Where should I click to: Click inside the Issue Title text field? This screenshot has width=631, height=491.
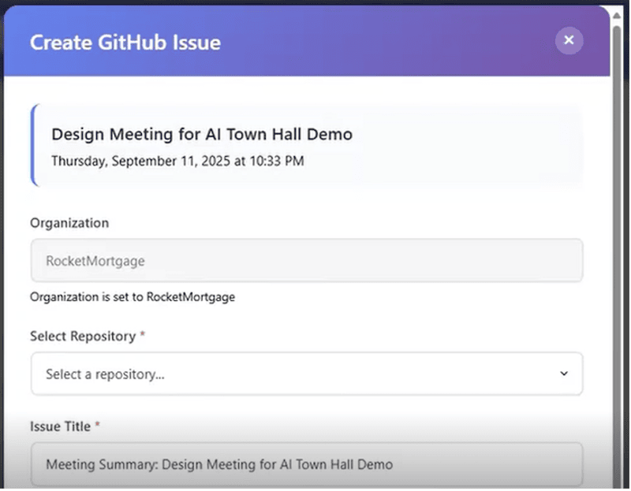click(306, 463)
